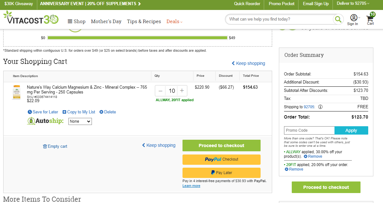This screenshot has height=203, width=383.
Task: Click PayPal Pay Later button
Action: (221, 173)
